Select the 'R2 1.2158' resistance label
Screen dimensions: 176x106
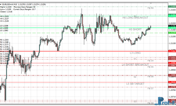tap(4, 47)
